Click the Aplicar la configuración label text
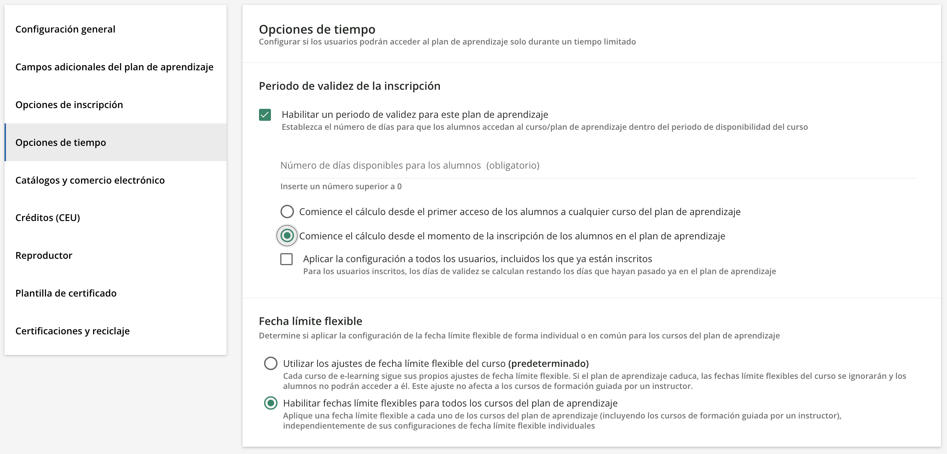This screenshot has height=454, width=947. (477, 258)
